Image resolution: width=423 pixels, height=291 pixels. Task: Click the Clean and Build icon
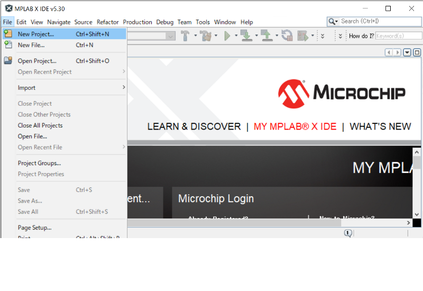(205, 35)
